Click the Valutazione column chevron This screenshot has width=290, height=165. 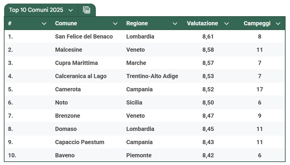tap(226, 24)
